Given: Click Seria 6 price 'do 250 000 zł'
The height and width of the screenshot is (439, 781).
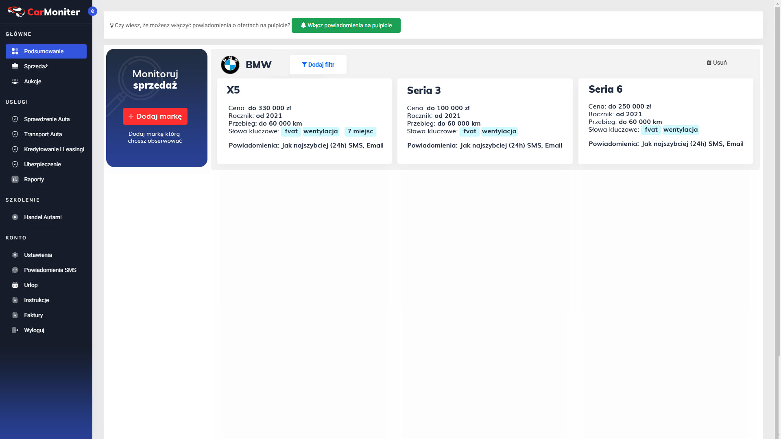Looking at the screenshot, I should (x=629, y=106).
